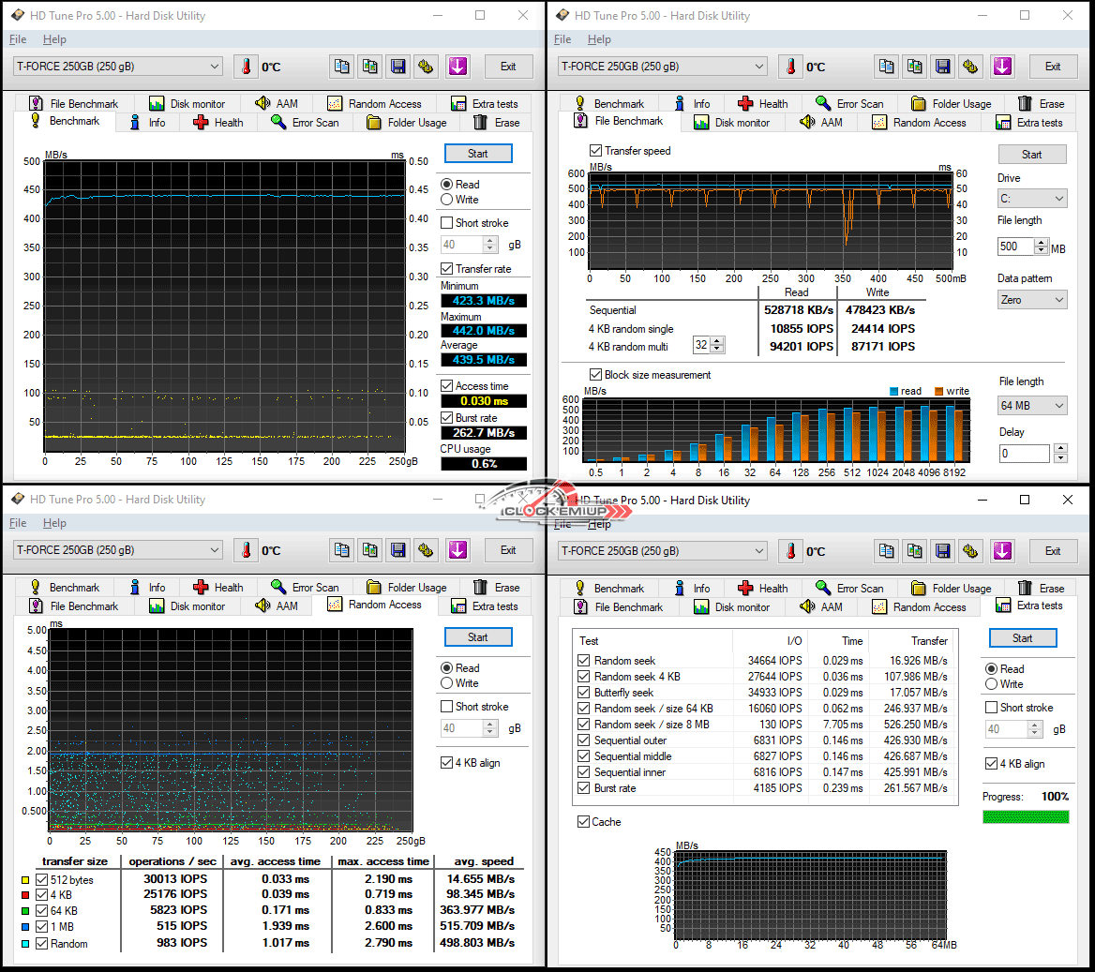The image size is (1095, 972).
Task: Click the thermometer temperature icon in the Benchmark window
Action: (246, 67)
